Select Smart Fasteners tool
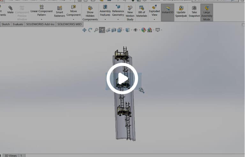 60,11
